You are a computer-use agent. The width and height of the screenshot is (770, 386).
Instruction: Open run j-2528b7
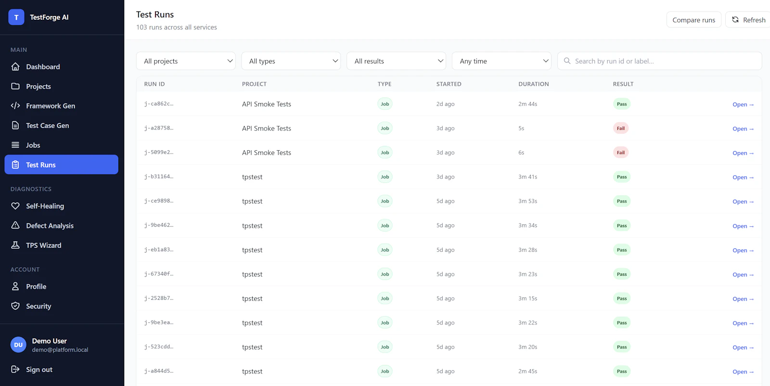[743, 299]
